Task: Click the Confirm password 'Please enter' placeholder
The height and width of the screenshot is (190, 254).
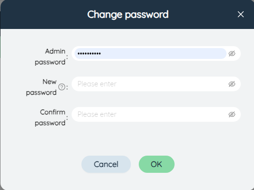Action: [97, 114]
